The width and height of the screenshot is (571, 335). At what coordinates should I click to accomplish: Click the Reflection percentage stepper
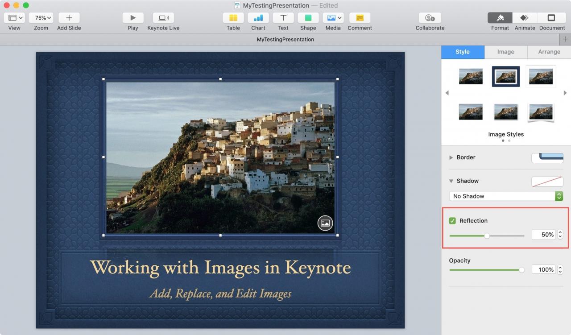click(x=560, y=235)
